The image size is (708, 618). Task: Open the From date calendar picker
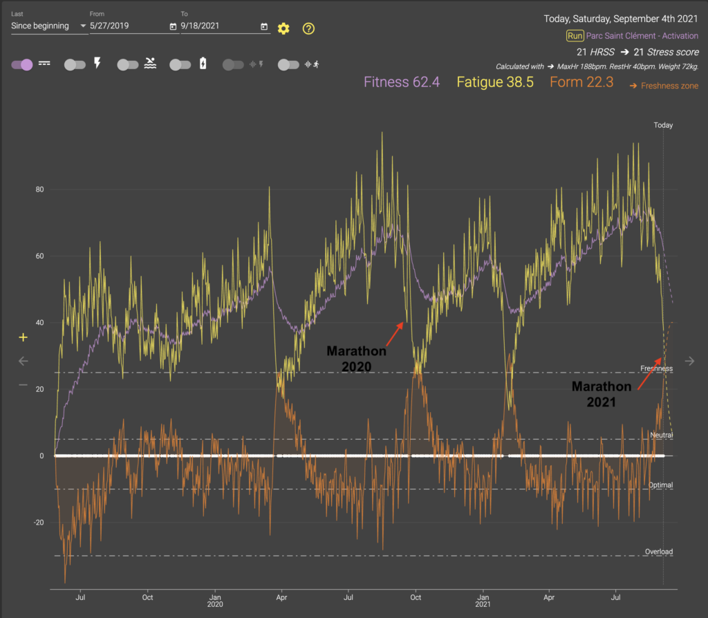coord(173,27)
